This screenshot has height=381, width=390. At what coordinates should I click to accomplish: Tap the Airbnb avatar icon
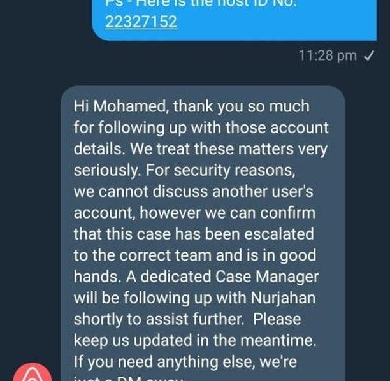point(32,372)
